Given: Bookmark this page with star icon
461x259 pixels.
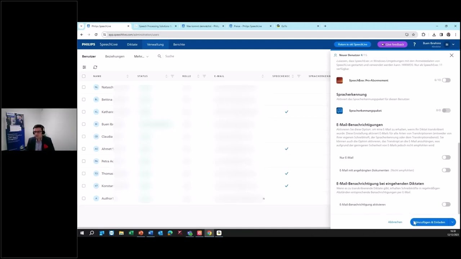Looking at the screenshot, I should click(413, 35).
